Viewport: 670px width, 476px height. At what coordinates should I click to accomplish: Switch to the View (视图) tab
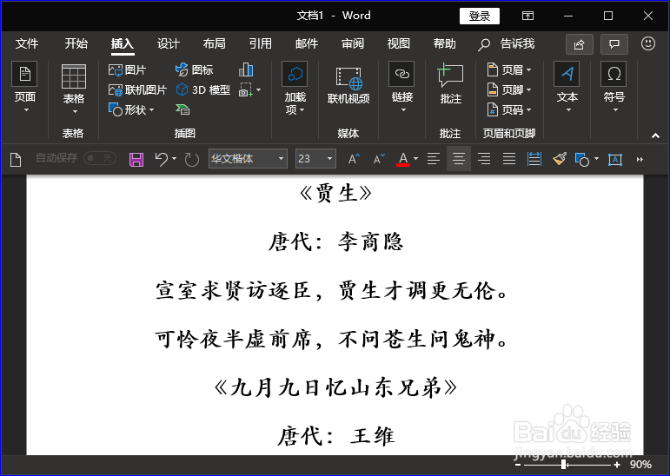pos(398,43)
